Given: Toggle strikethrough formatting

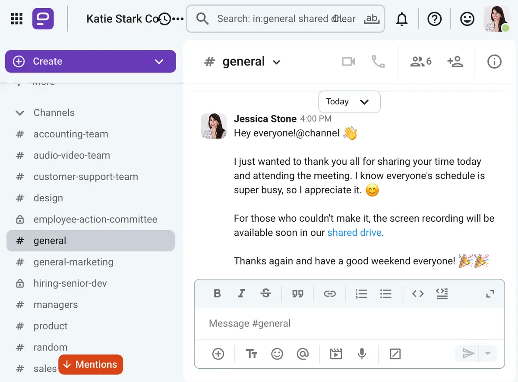Looking at the screenshot, I should [266, 294].
